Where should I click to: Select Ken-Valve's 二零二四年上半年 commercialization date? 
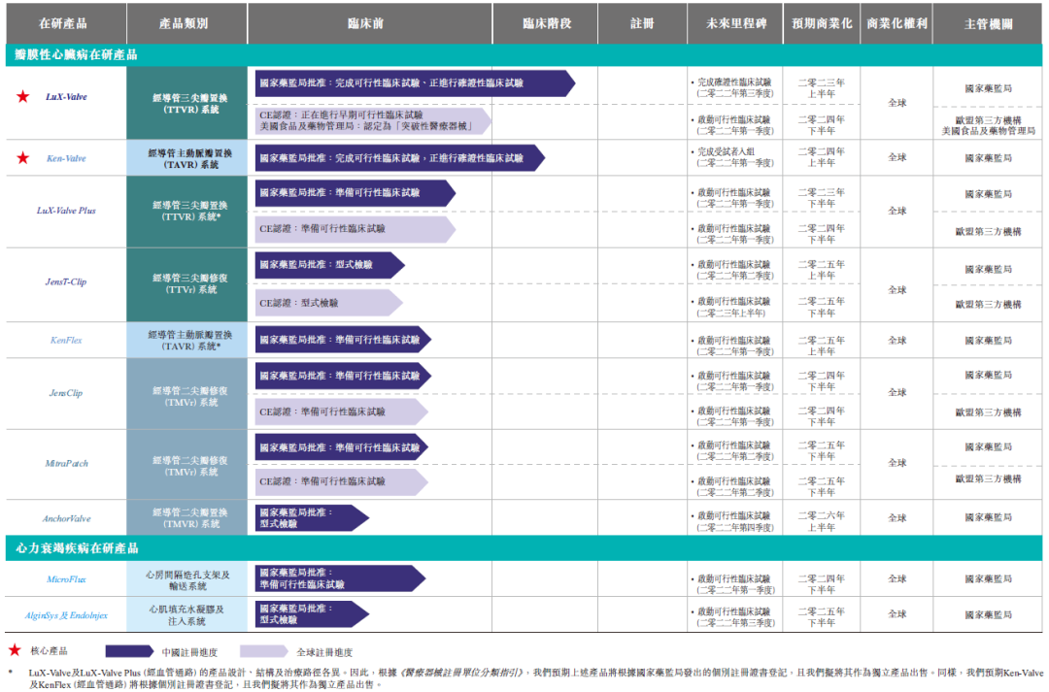click(822, 157)
